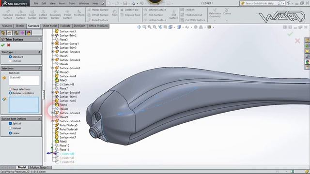Accept Trim Surface with green checkmark
Screen dimensions: 310x174
(x=3, y=45)
